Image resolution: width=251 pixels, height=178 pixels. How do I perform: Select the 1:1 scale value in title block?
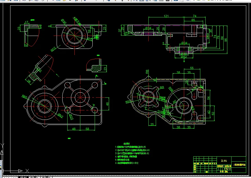(x=230, y=169)
